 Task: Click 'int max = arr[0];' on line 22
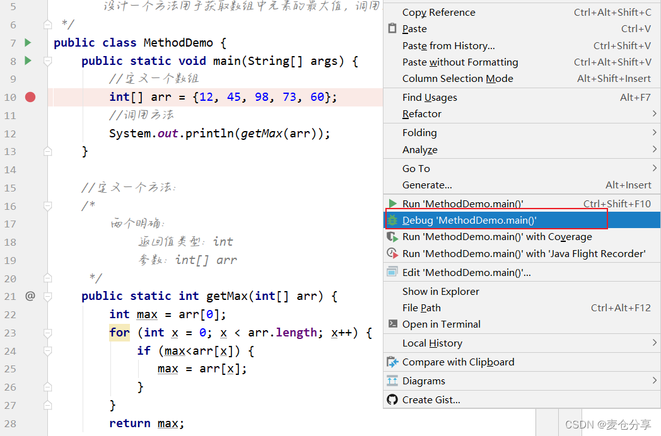[x=167, y=314]
